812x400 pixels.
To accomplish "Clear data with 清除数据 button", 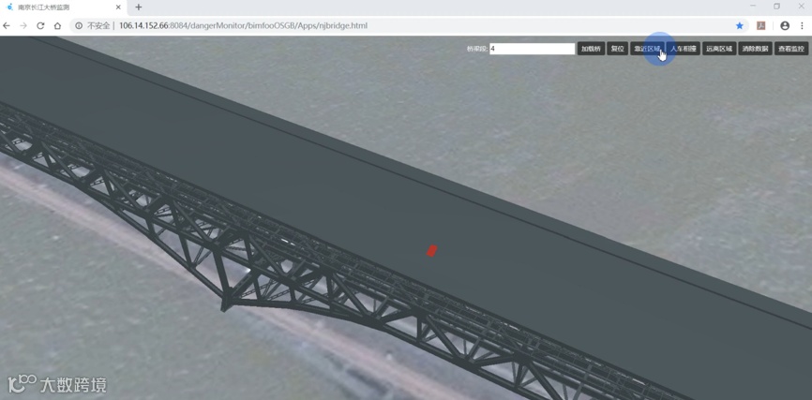I will (755, 49).
